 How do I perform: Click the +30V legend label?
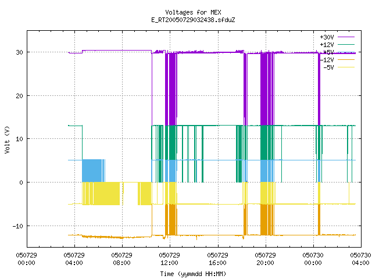[327, 37]
